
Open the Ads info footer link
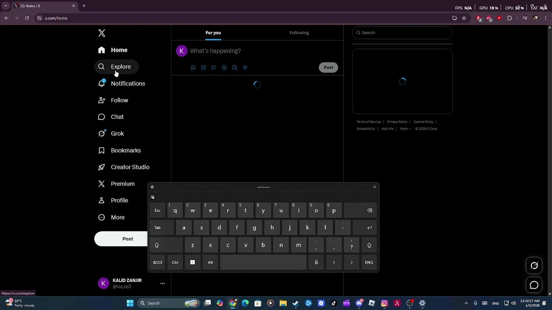click(x=387, y=129)
